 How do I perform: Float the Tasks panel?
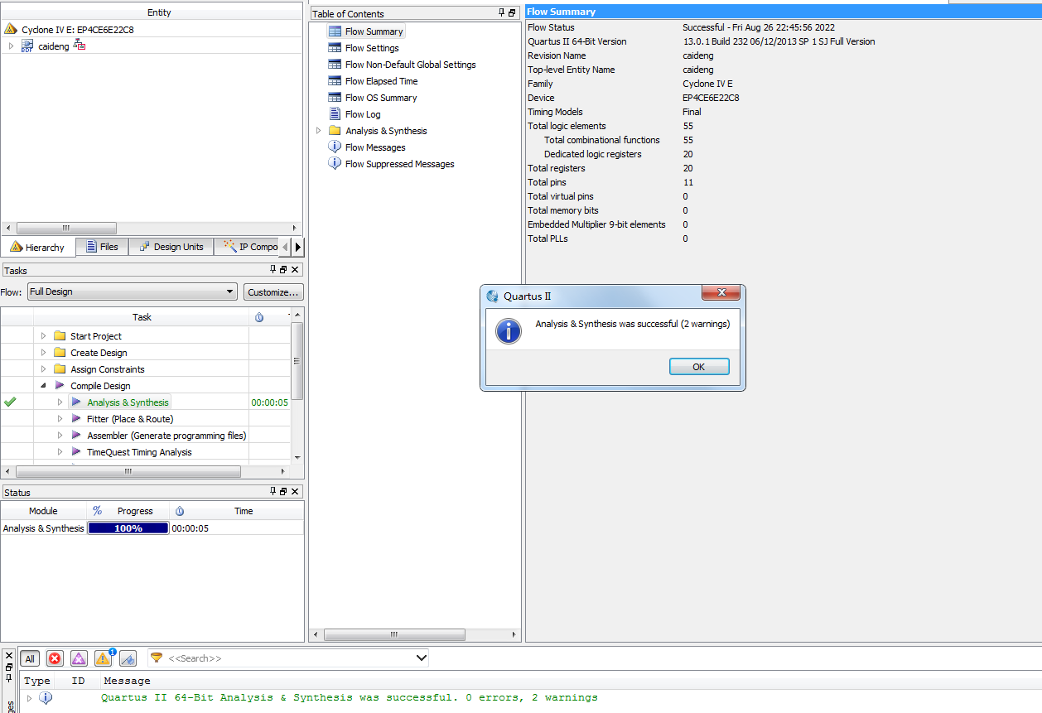(284, 270)
